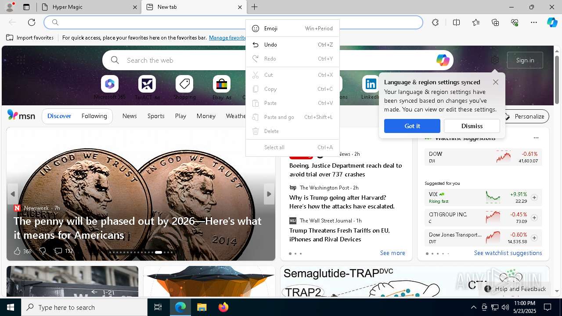Open Trump going after Harvard article
Screen dimensions: 562x316
[x=342, y=202]
